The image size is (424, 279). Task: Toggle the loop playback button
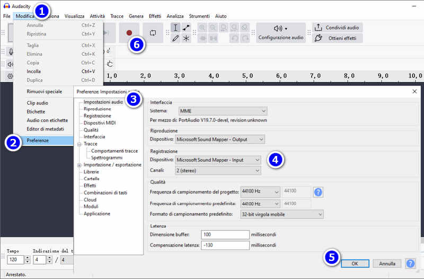[x=153, y=33]
